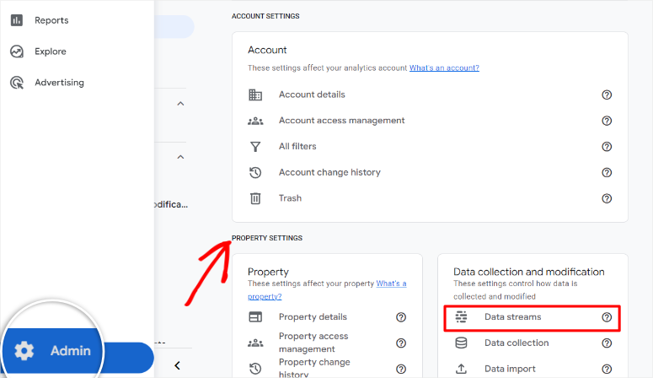653x378 pixels.
Task: Click the Data collection database icon
Action: 461,343
